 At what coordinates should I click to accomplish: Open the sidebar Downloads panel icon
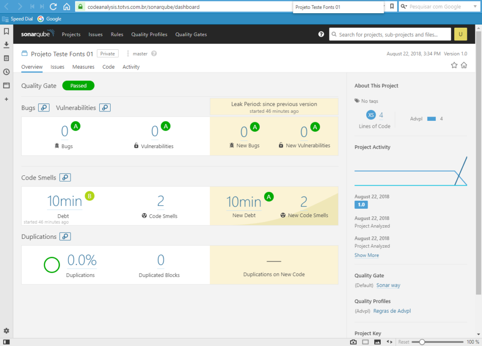pyautogui.click(x=7, y=45)
